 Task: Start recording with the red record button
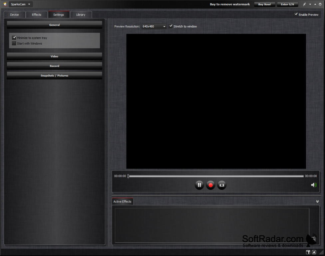point(210,185)
